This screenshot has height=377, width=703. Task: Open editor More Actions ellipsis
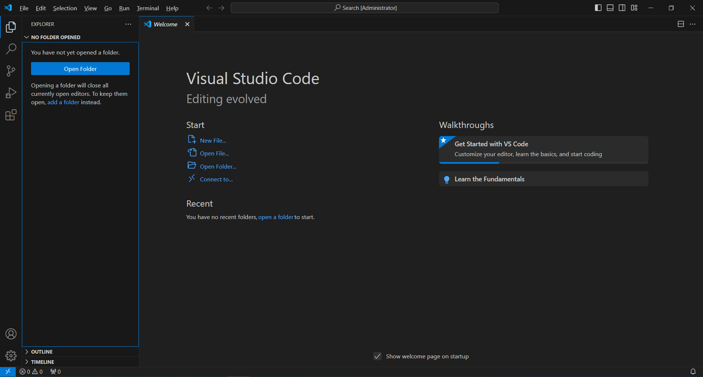[x=692, y=24]
